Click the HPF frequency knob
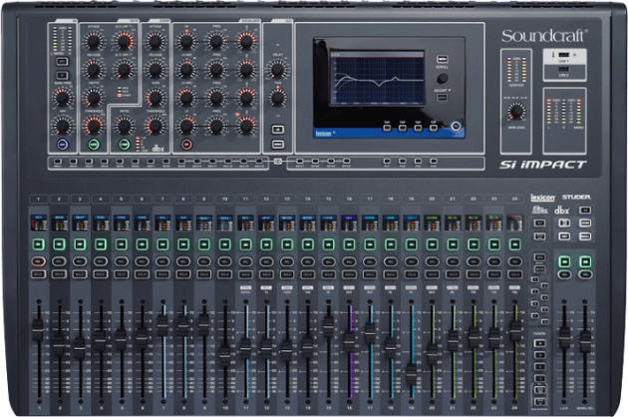Viewport: 628px width, 417px height. click(62, 126)
